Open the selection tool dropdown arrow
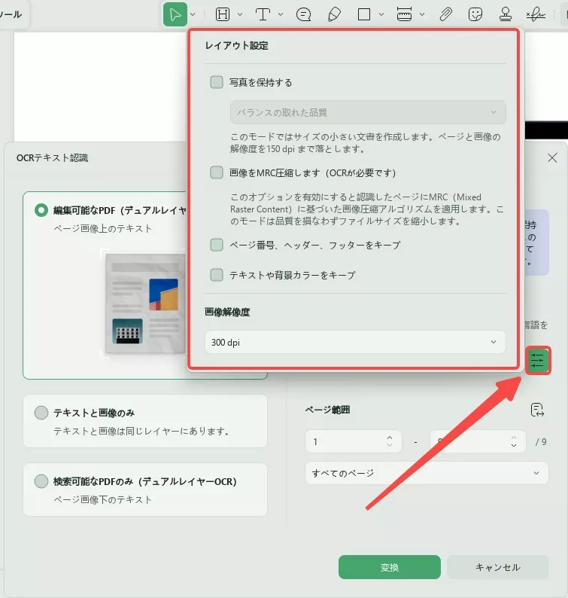 [x=193, y=15]
